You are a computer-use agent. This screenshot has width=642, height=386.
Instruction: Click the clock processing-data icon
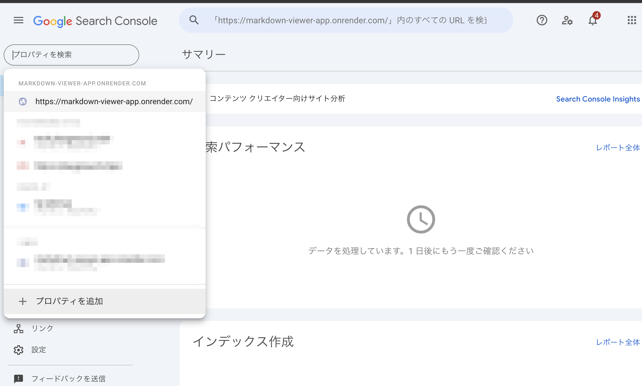click(x=421, y=219)
